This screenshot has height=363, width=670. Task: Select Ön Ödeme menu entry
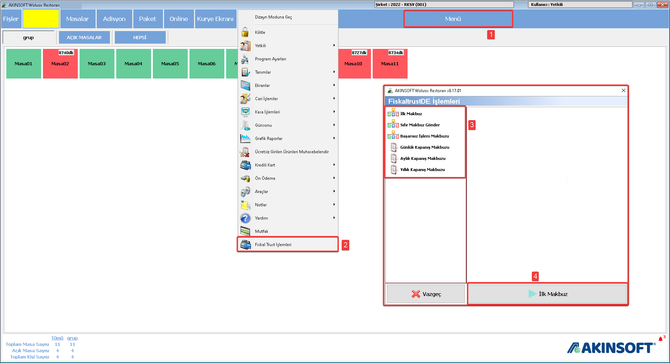click(288, 178)
